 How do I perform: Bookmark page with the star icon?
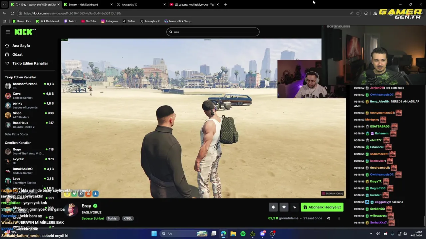(x=358, y=13)
